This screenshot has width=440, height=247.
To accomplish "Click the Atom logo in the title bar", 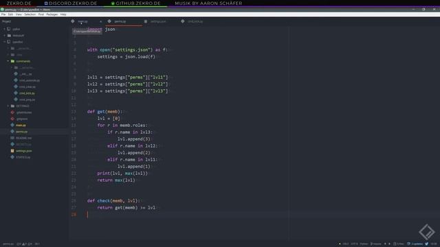I will click(x=2, y=10).
